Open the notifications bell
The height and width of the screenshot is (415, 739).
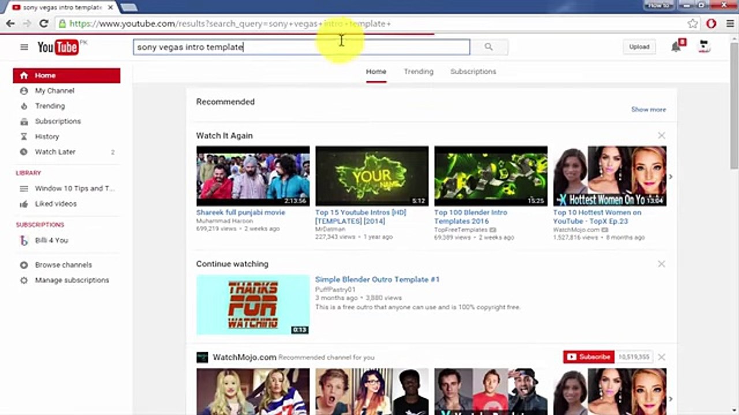pyautogui.click(x=677, y=47)
